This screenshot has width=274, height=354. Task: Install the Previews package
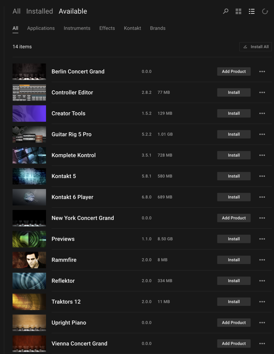coord(234,239)
